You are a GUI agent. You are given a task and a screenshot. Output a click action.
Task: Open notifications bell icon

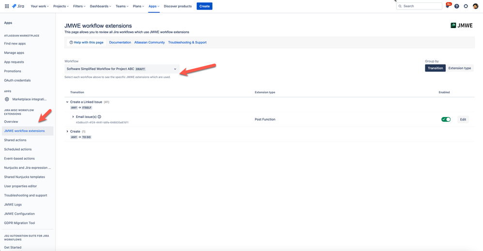448,6
